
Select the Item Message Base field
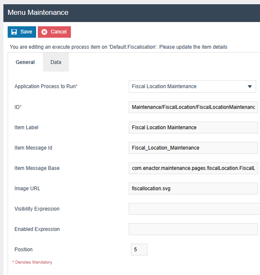coord(193,168)
